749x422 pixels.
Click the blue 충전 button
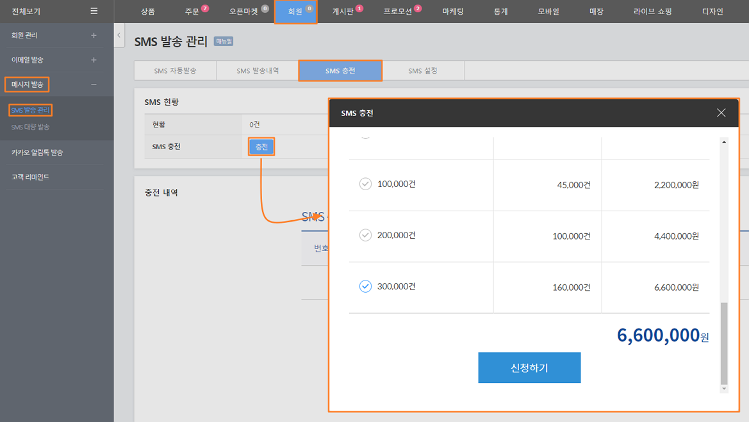click(261, 147)
